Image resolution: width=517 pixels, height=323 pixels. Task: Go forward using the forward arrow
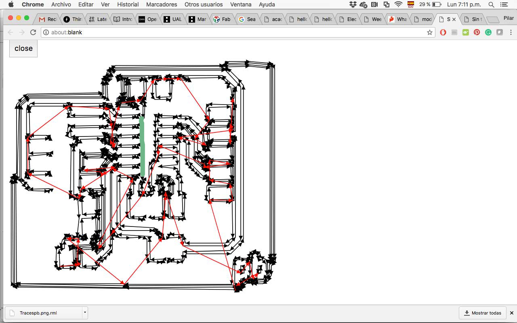point(22,32)
